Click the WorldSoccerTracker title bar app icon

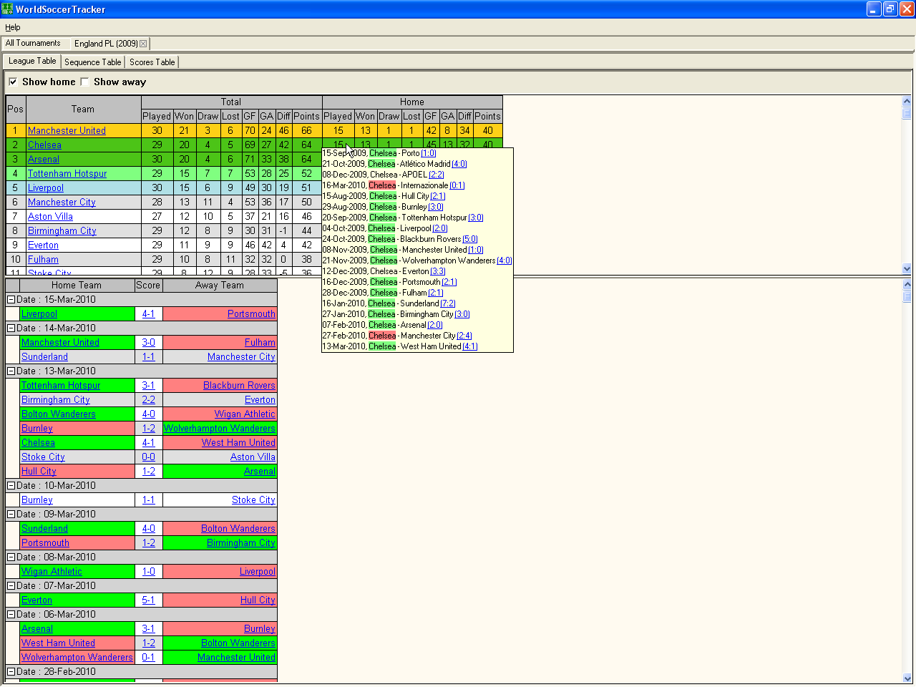tap(7, 9)
